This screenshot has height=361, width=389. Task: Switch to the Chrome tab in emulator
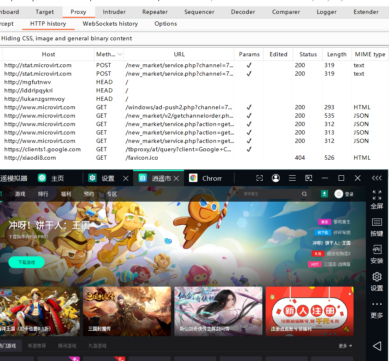click(x=205, y=178)
